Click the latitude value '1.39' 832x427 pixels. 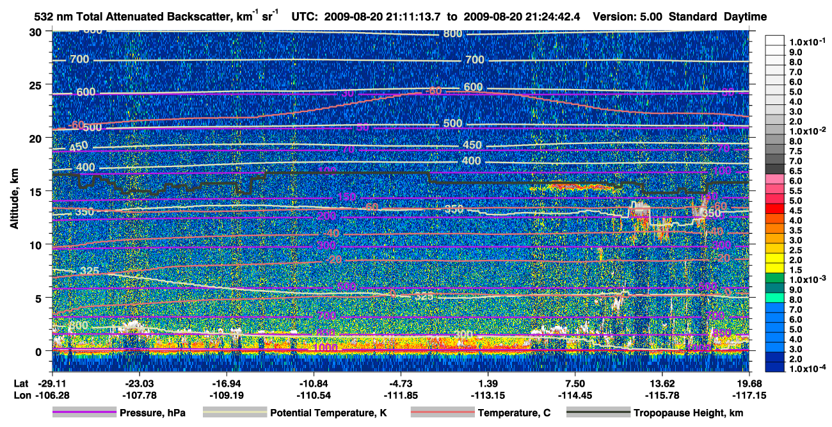[488, 383]
